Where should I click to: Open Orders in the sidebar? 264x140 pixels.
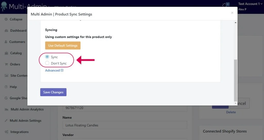tap(12, 64)
